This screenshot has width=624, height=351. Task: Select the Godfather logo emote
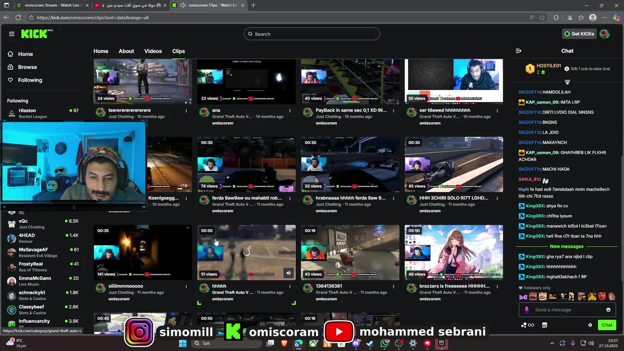pyautogui.click(x=553, y=296)
